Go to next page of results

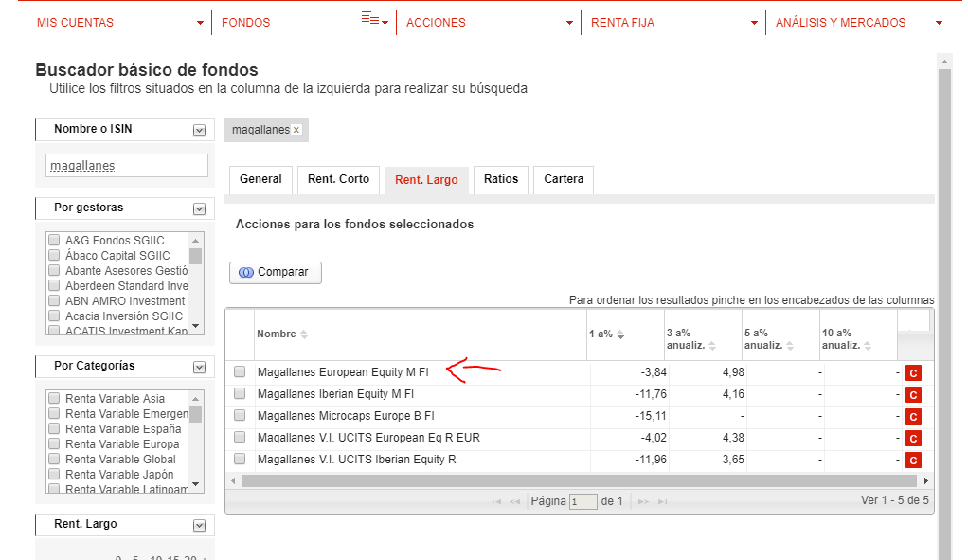tap(643, 501)
